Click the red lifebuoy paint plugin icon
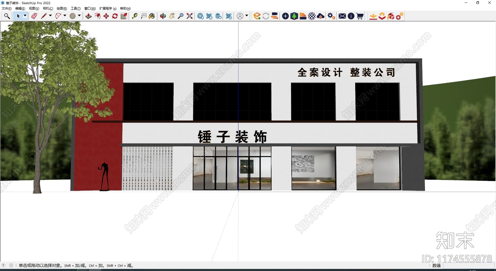The image size is (496, 271). (391, 16)
